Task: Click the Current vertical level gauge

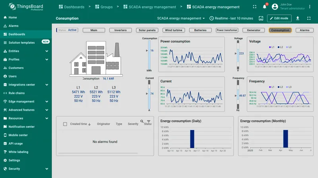Action: pyautogui.click(x=149, y=95)
